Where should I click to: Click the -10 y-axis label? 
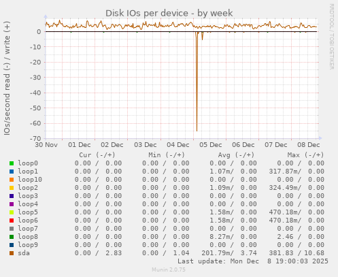coord(35,47)
